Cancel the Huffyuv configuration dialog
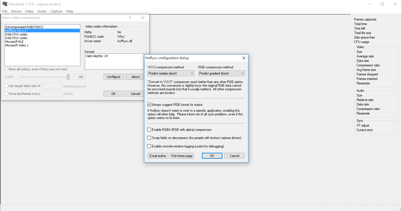402x211 pixels. (x=234, y=156)
